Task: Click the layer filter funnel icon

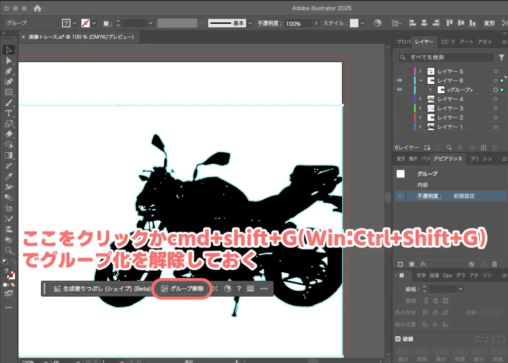Action: [501, 58]
